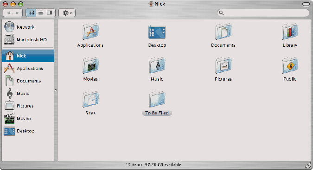
Task: Switch to icon view
Action: (x=32, y=13)
